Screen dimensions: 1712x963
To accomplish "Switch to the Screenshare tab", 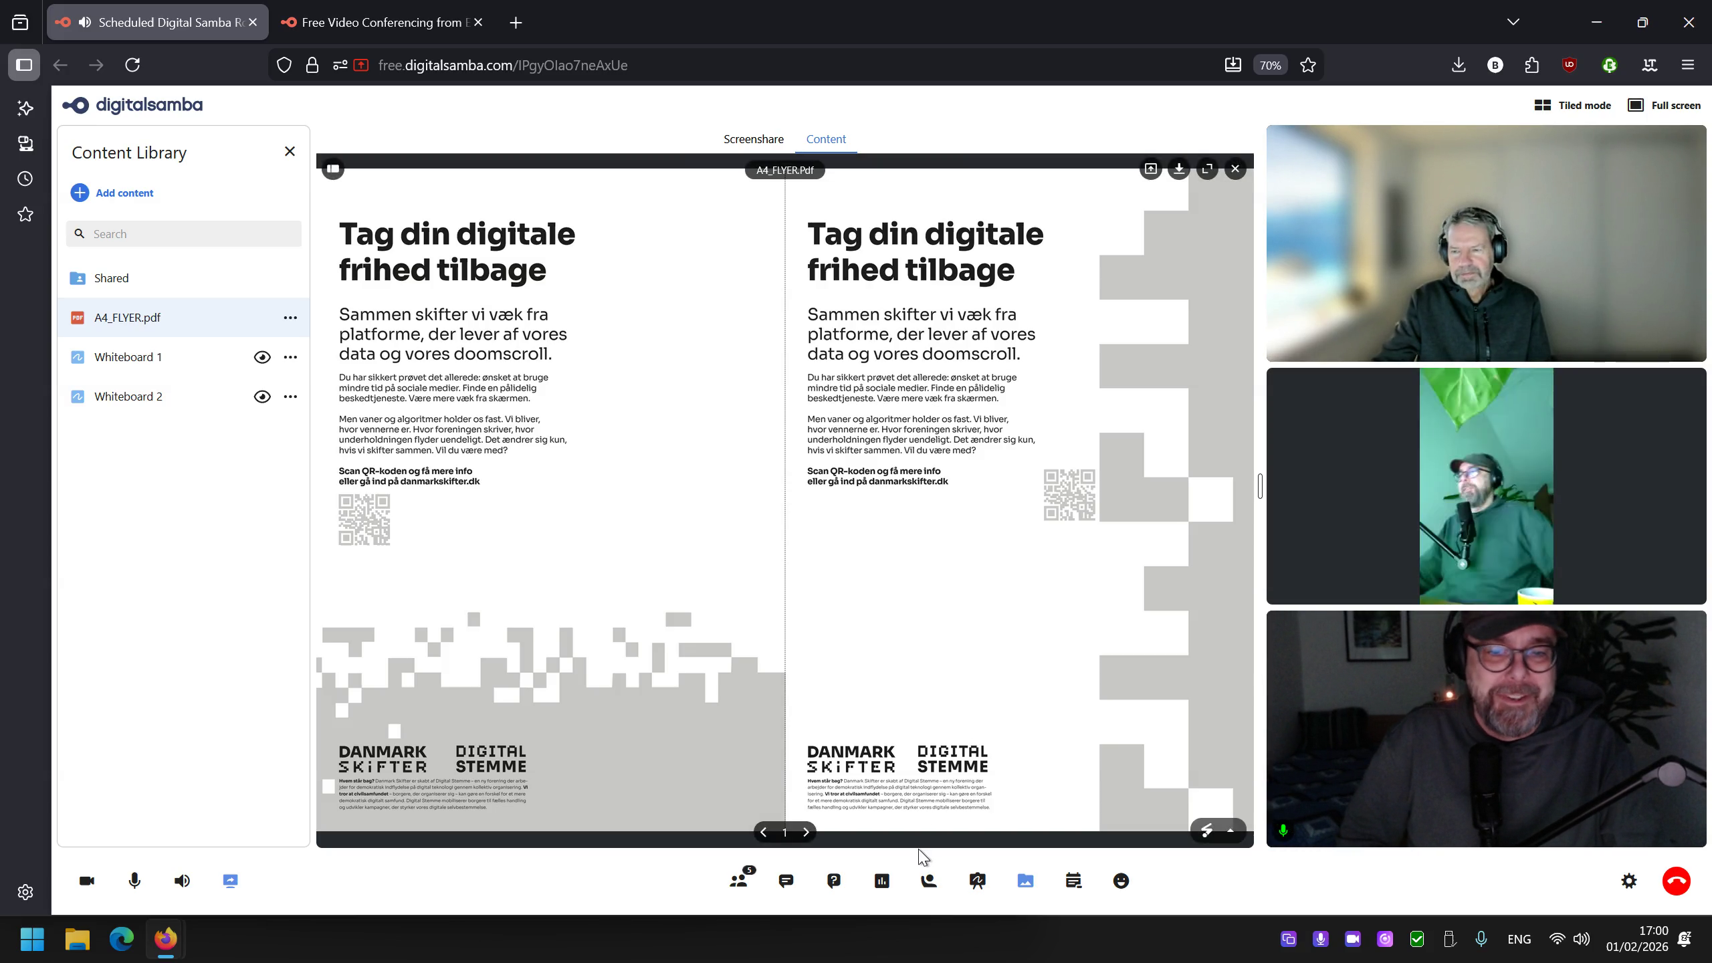I will click(x=753, y=139).
